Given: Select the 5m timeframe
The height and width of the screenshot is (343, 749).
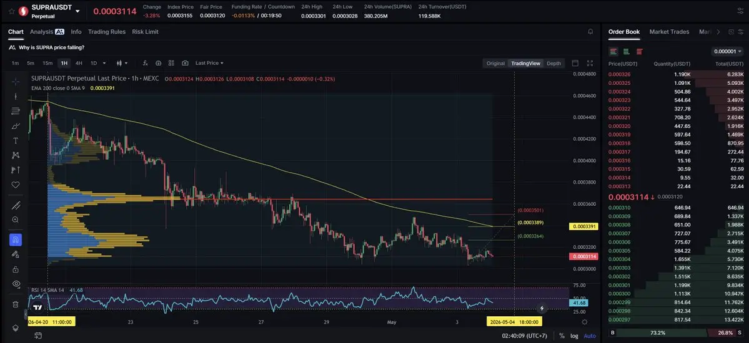Looking at the screenshot, I should pos(31,63).
